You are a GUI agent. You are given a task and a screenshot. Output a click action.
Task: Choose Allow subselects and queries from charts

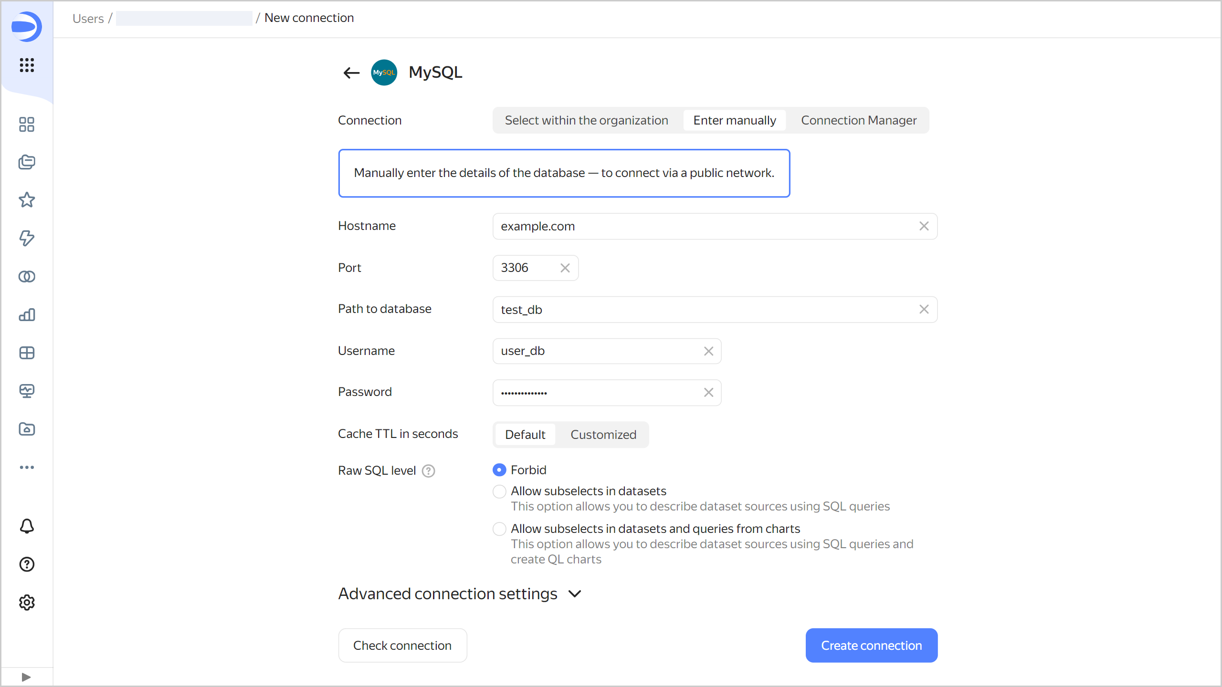click(499, 529)
